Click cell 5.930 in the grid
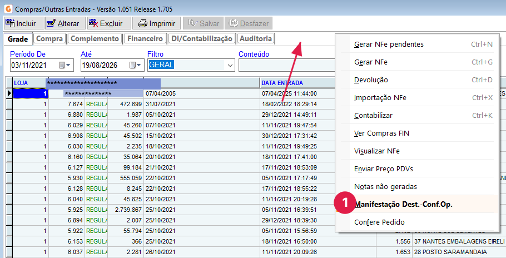506x258 pixels. click(67, 178)
